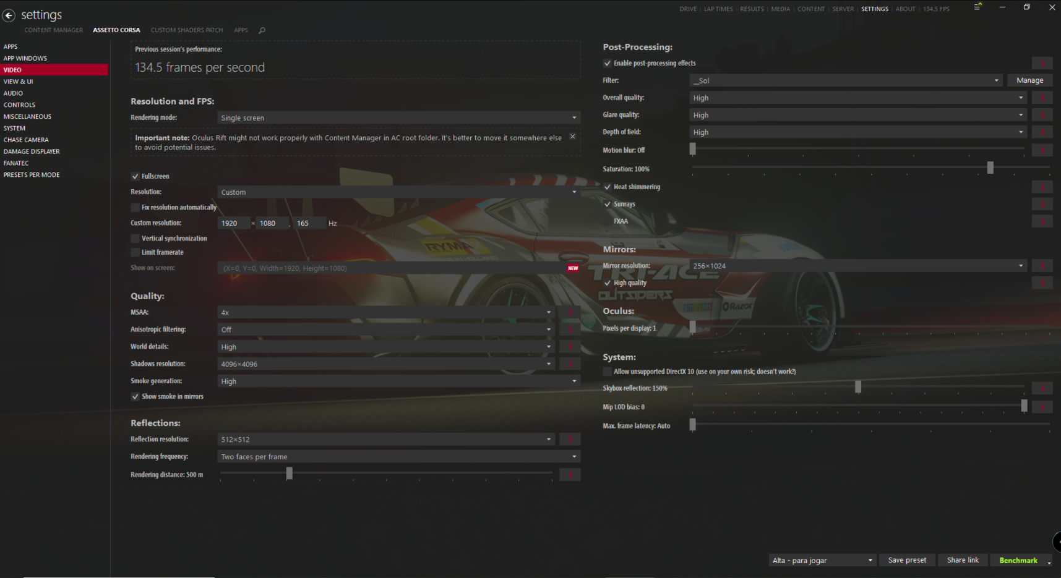Click the Share link button
This screenshot has height=578, width=1061.
click(x=963, y=560)
